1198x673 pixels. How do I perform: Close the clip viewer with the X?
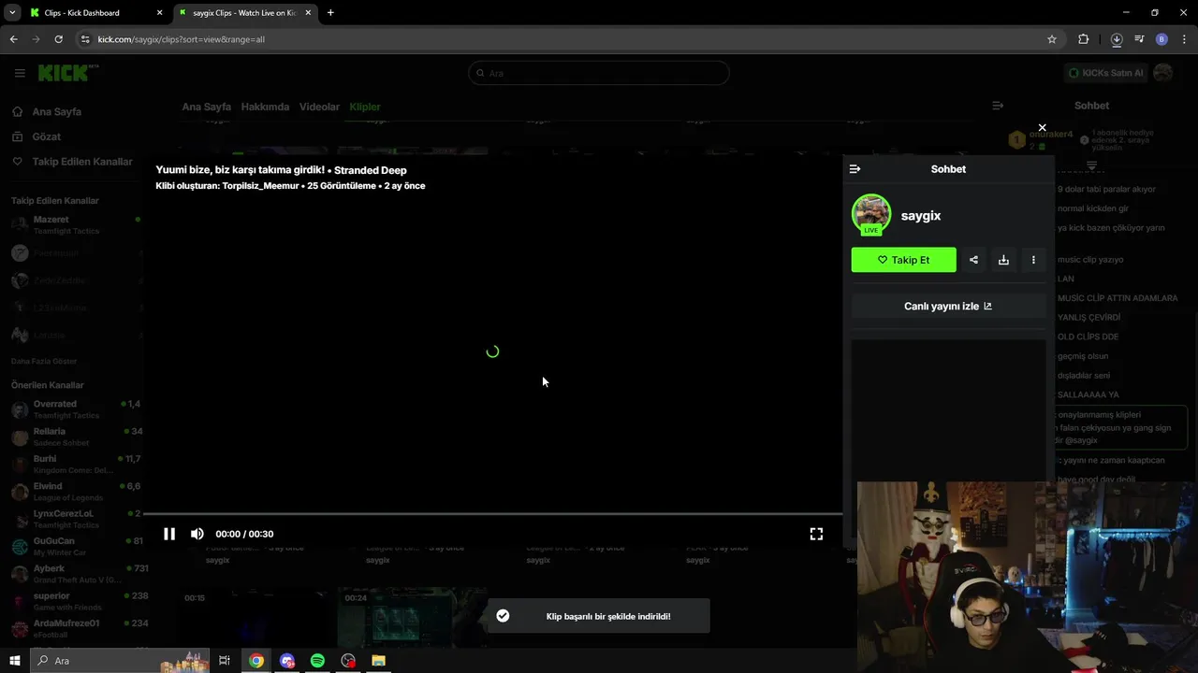1042,128
